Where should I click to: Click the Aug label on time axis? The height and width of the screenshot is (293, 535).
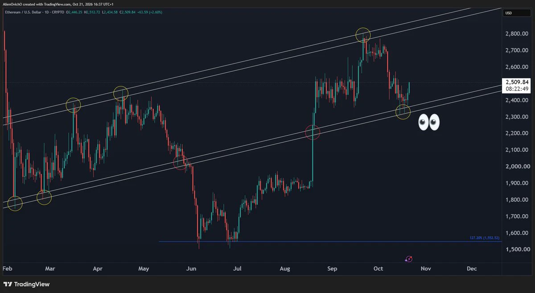point(285,269)
